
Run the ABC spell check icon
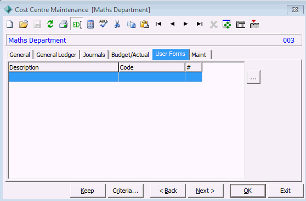104,24
